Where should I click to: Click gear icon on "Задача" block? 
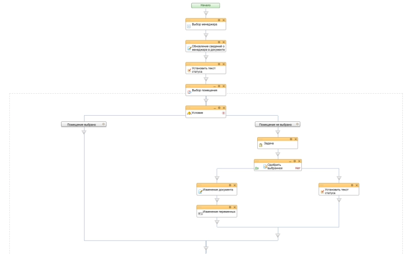pyautogui.click(x=291, y=139)
